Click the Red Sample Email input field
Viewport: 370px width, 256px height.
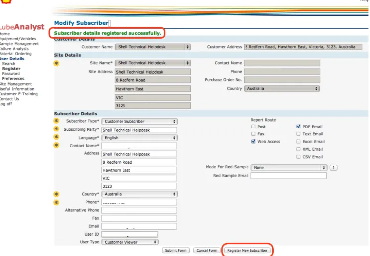(289, 176)
